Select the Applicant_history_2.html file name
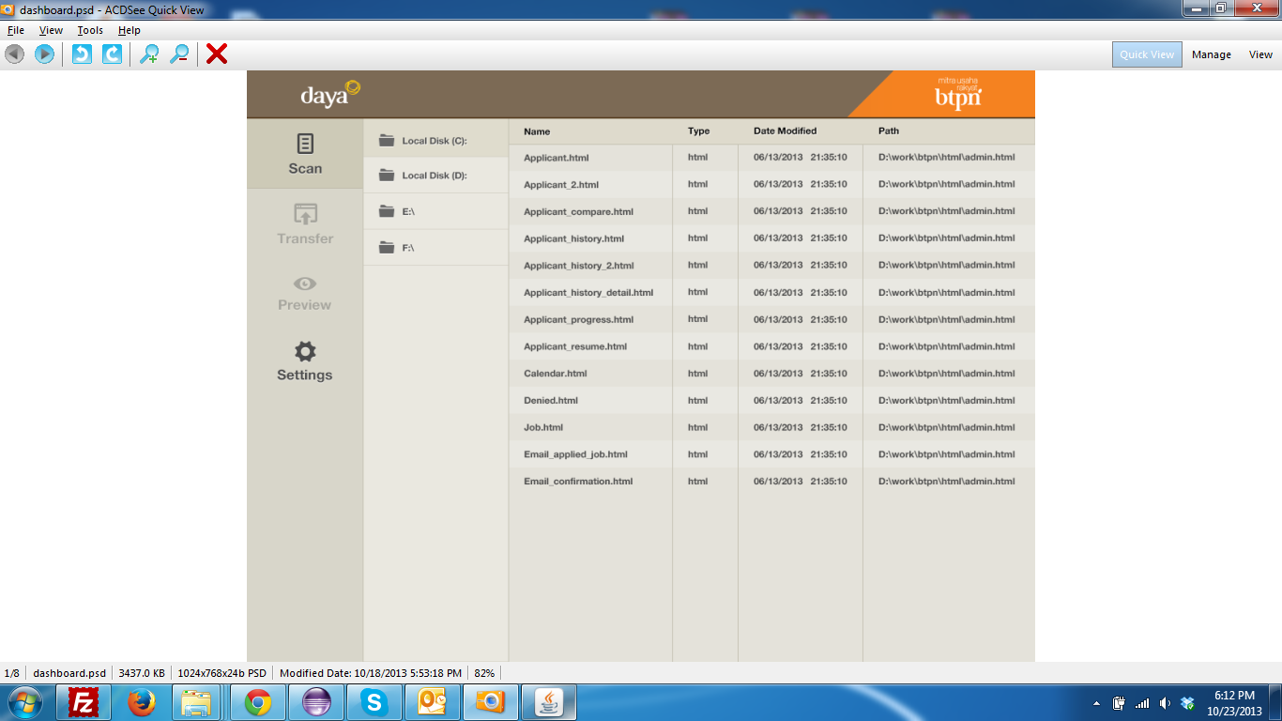 578,266
